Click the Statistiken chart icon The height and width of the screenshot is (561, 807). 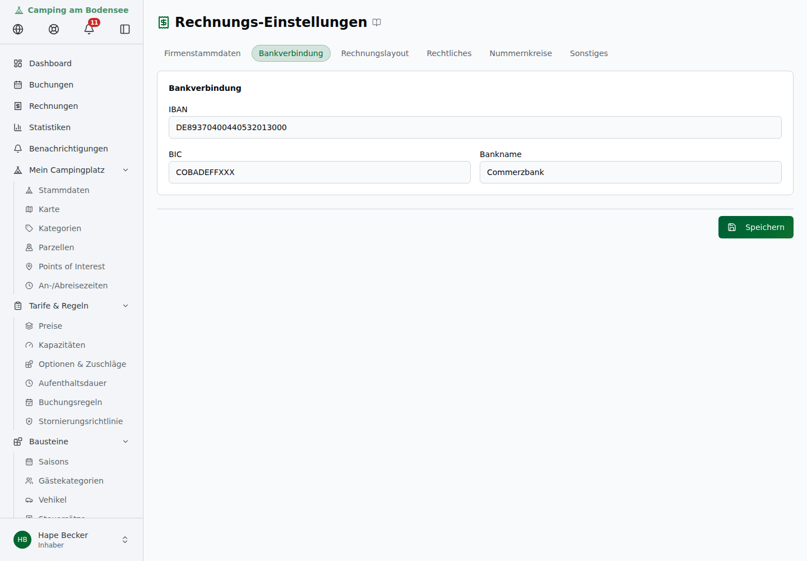pos(18,127)
